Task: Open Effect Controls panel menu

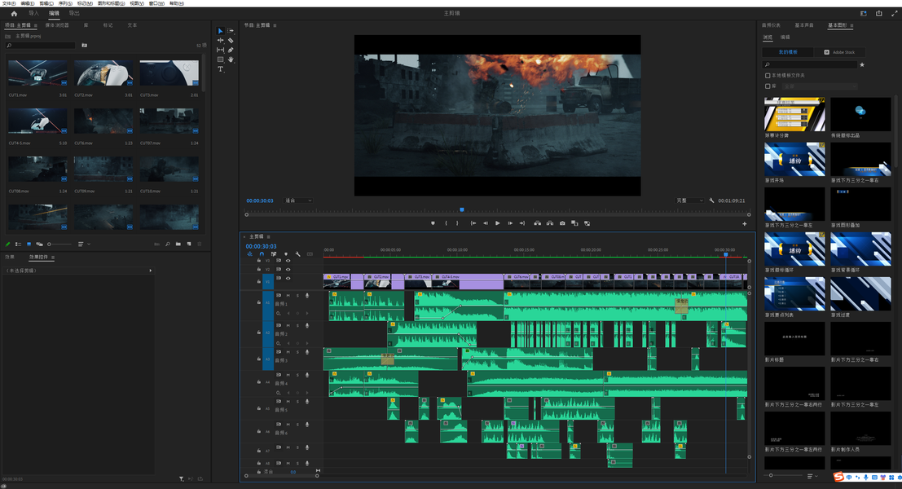Action: pyautogui.click(x=53, y=258)
